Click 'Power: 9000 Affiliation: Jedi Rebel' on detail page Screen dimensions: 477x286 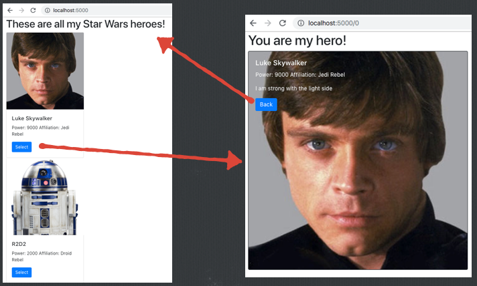tap(300, 75)
